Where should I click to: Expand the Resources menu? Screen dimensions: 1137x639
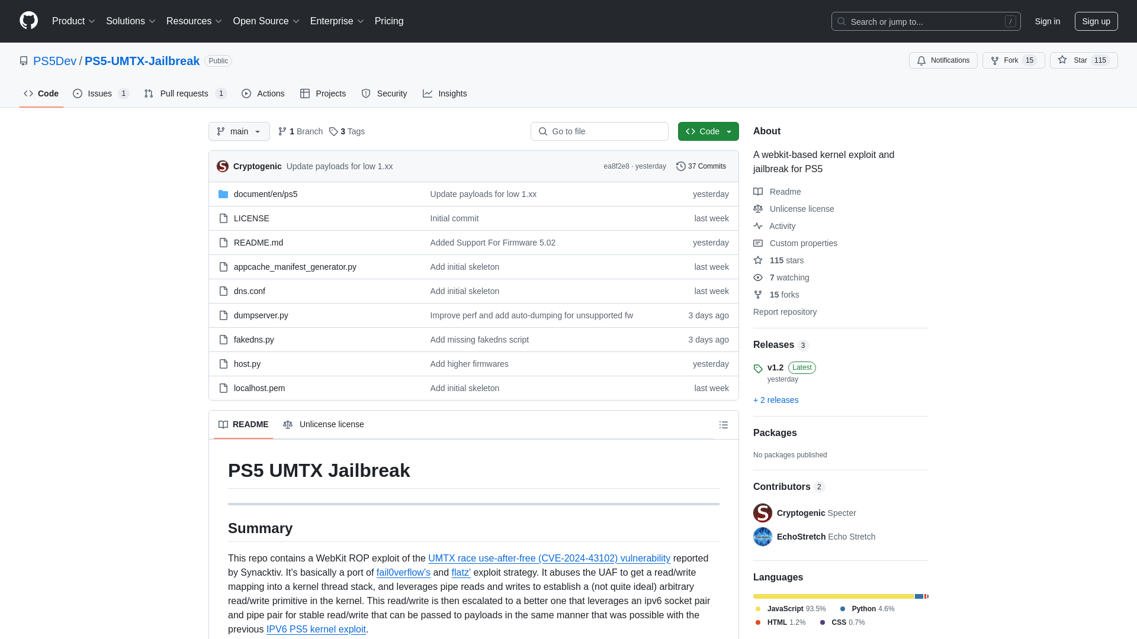coord(194,21)
